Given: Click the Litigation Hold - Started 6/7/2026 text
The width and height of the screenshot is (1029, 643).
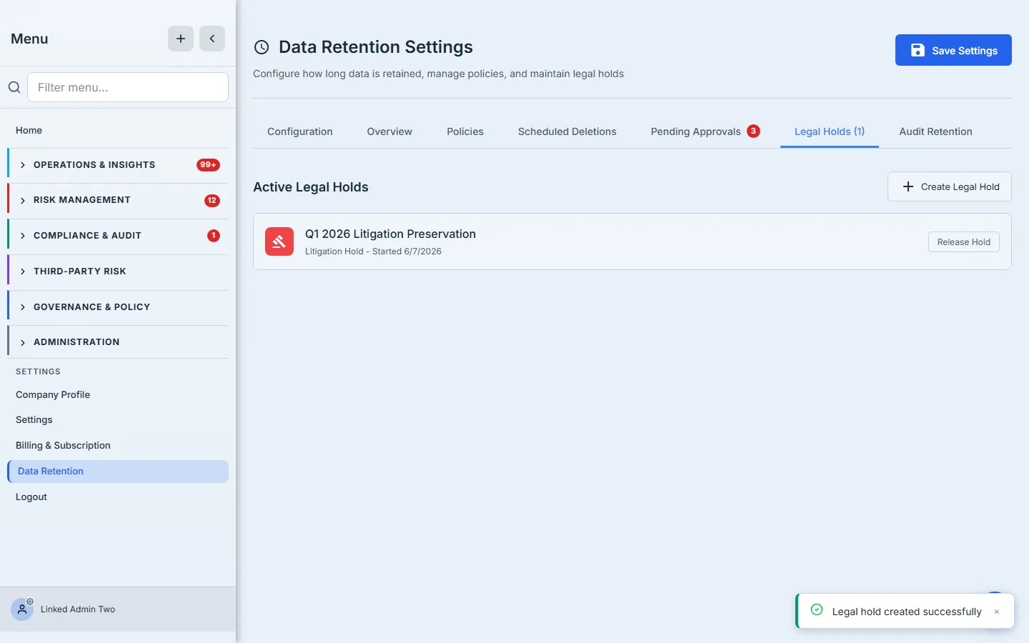Looking at the screenshot, I should [x=373, y=251].
